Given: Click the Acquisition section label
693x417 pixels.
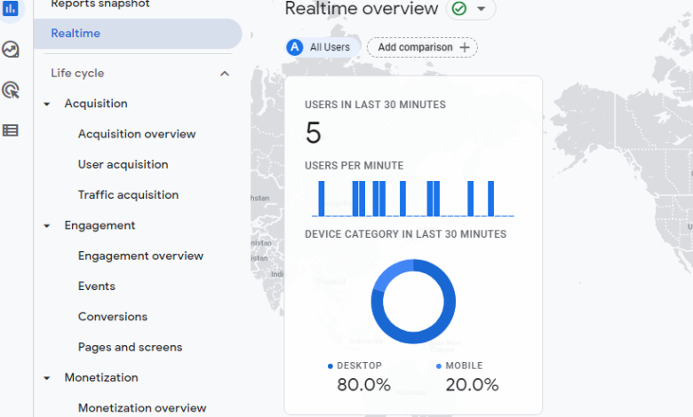Looking at the screenshot, I should (x=96, y=103).
